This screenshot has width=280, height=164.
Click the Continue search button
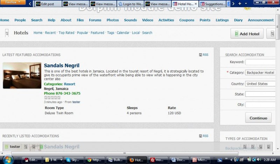click(x=258, y=118)
